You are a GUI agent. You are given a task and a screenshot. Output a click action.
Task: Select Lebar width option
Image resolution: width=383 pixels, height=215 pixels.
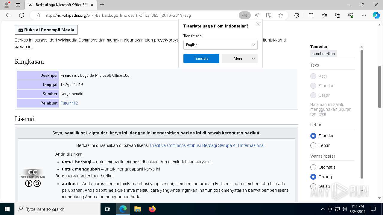(x=313, y=145)
